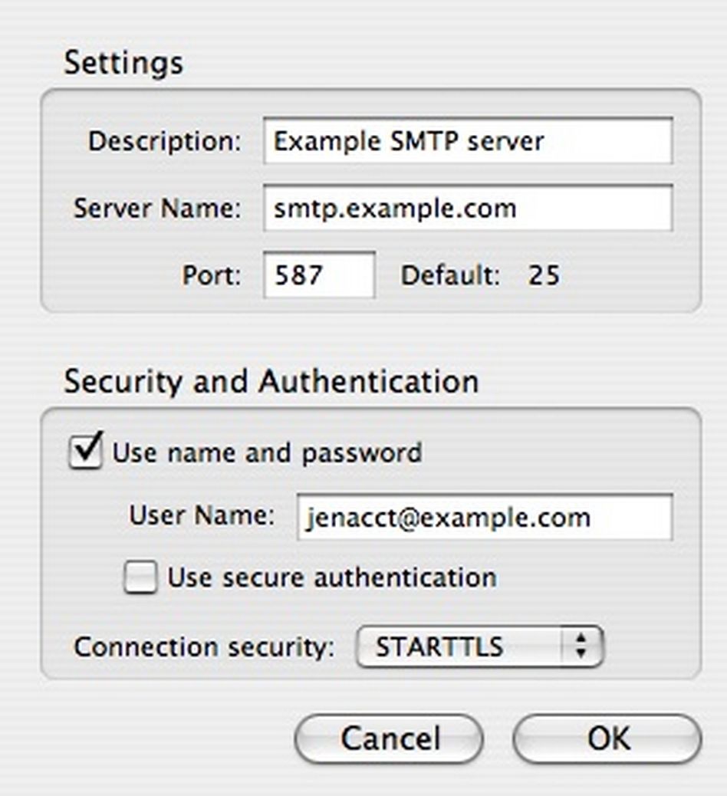Click the Use secure authentication label
This screenshot has width=727, height=796.
pos(332,578)
